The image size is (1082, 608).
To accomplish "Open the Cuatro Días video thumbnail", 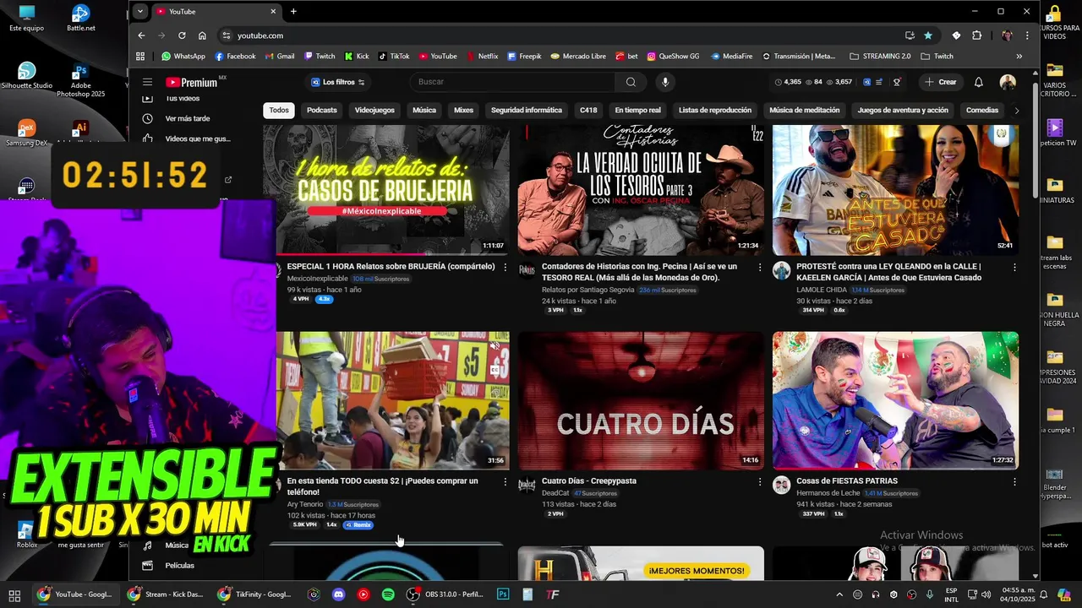I will tap(641, 400).
